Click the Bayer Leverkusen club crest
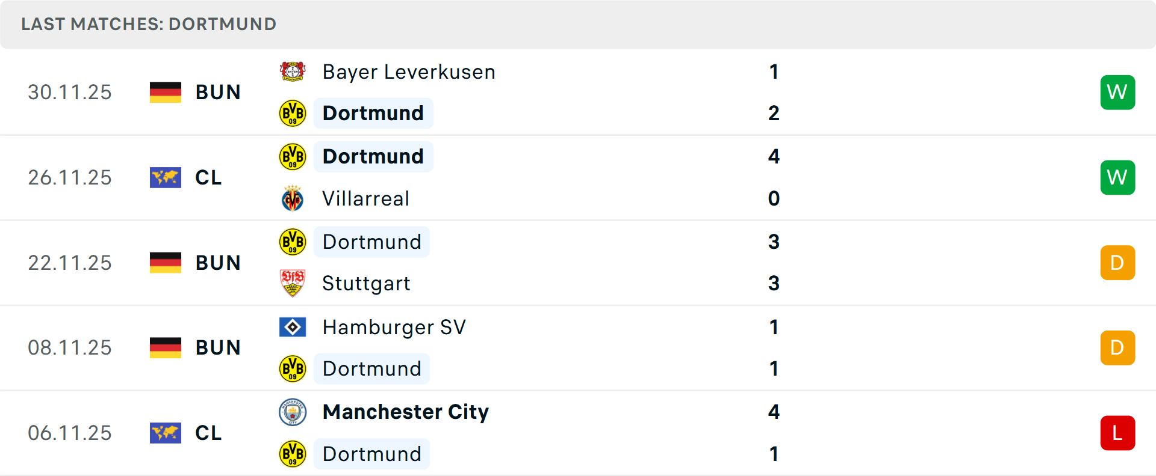 pyautogui.click(x=293, y=72)
